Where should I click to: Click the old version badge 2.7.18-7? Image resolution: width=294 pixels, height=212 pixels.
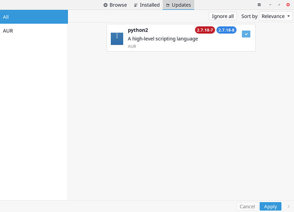coord(205,30)
